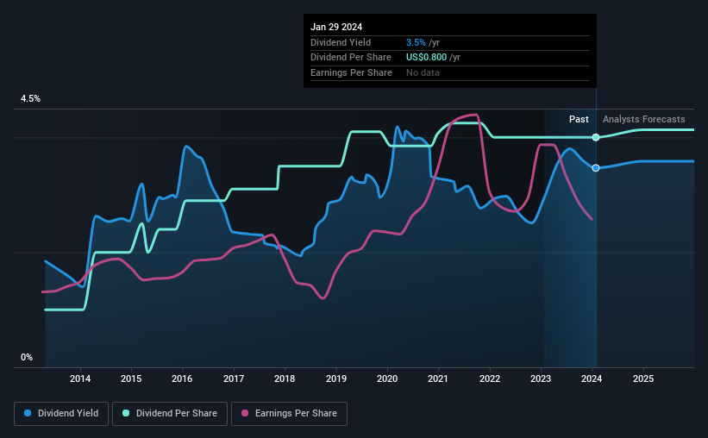Click the 2022 x-axis label

click(x=490, y=379)
